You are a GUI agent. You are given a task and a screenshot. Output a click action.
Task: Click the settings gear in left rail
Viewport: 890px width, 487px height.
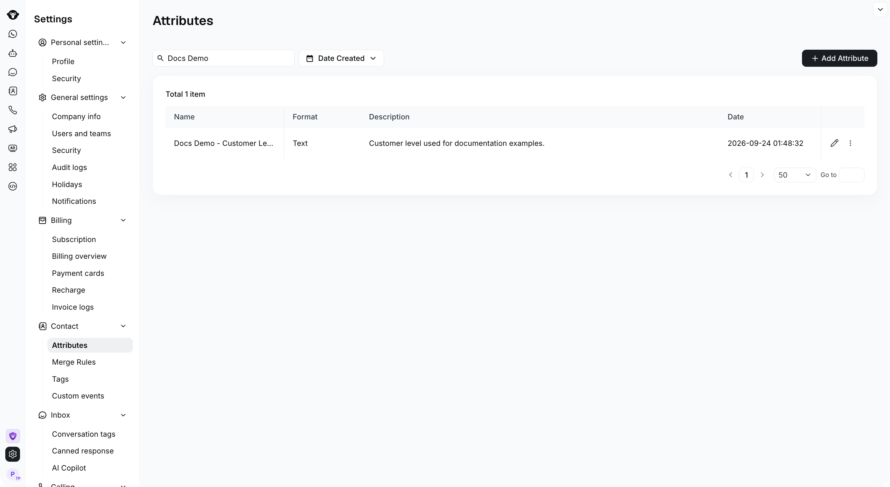[13, 454]
